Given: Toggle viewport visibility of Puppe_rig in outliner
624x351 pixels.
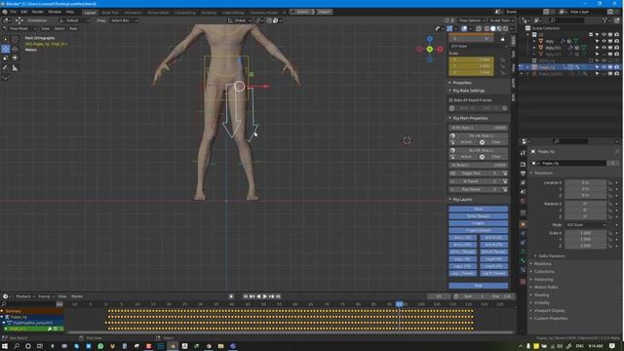Looking at the screenshot, I should coord(604,67).
